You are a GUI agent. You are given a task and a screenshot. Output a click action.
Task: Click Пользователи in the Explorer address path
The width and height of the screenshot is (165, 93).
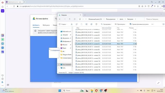pos(111,19)
